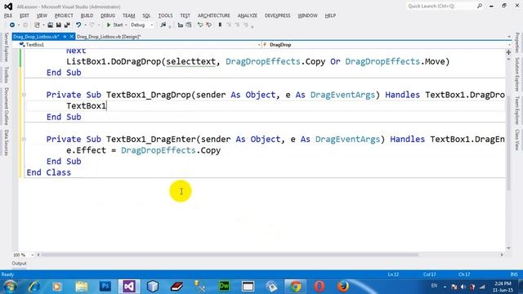Open the Solution Explorer side panel
This screenshot has height=294, width=523.
517,74
